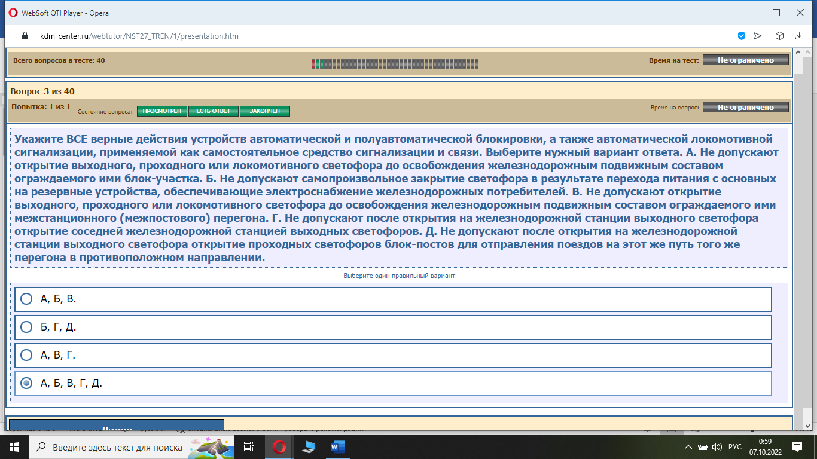Maximize the Opera window

776,13
